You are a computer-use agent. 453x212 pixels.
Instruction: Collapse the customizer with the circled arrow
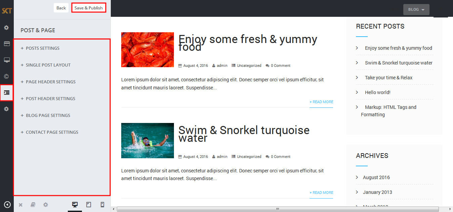click(7, 205)
